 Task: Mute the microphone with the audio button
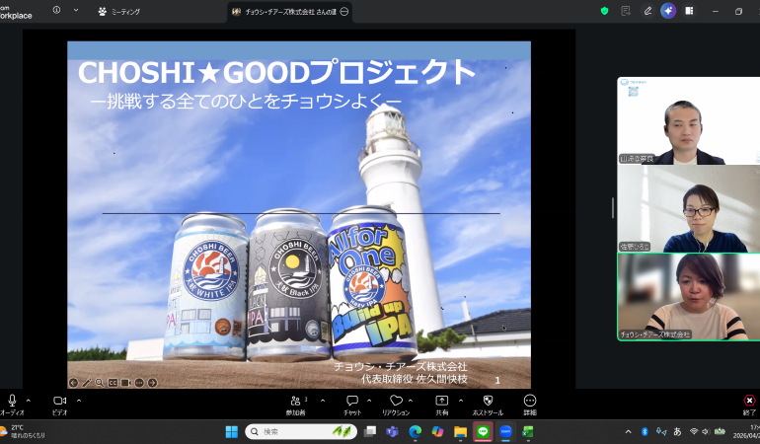pos(13,401)
